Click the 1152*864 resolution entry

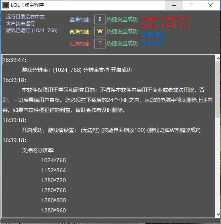pos(53,170)
